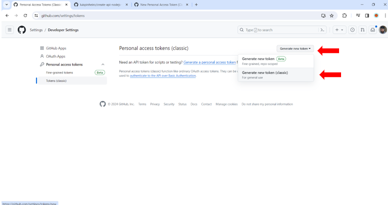Screen dimensions: 388x205
Task: Click site information icon in address bar
Action: pos(36,15)
